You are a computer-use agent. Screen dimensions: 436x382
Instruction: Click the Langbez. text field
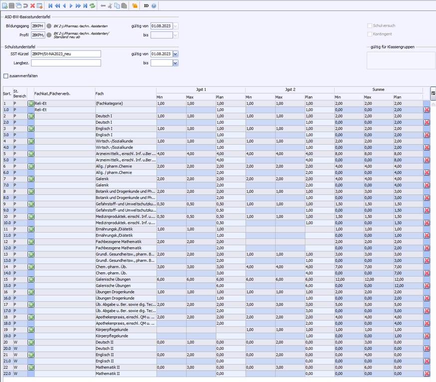click(x=66, y=63)
